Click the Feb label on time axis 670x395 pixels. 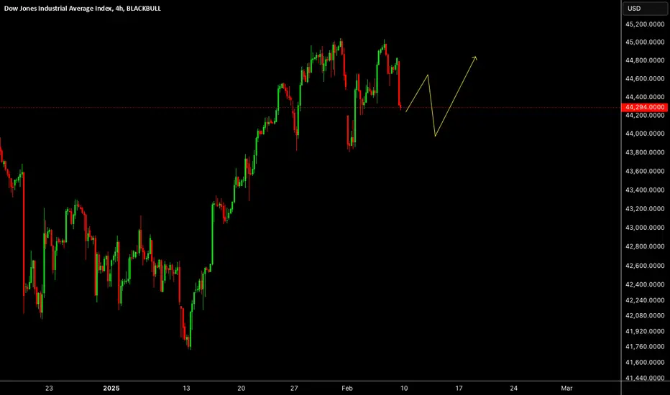(x=347, y=388)
